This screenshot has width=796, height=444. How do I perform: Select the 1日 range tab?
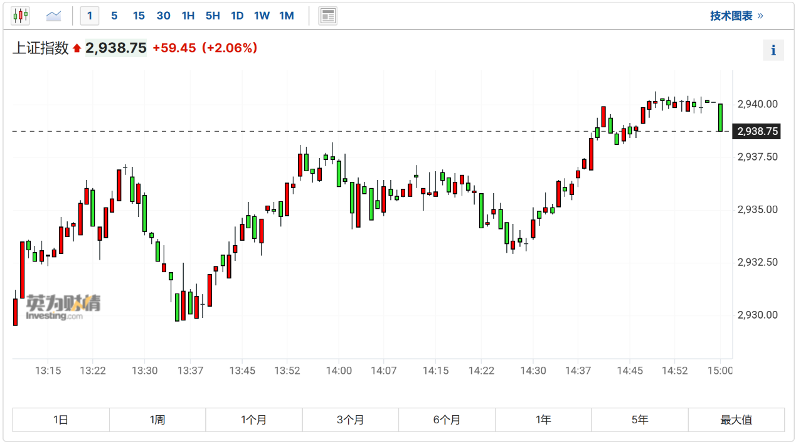point(61,420)
